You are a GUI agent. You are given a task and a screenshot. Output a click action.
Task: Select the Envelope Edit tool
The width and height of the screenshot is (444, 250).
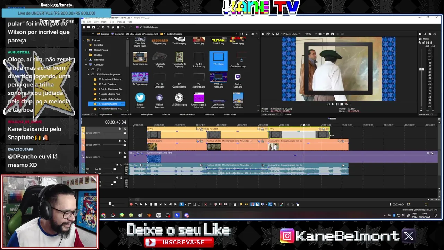click(x=189, y=204)
